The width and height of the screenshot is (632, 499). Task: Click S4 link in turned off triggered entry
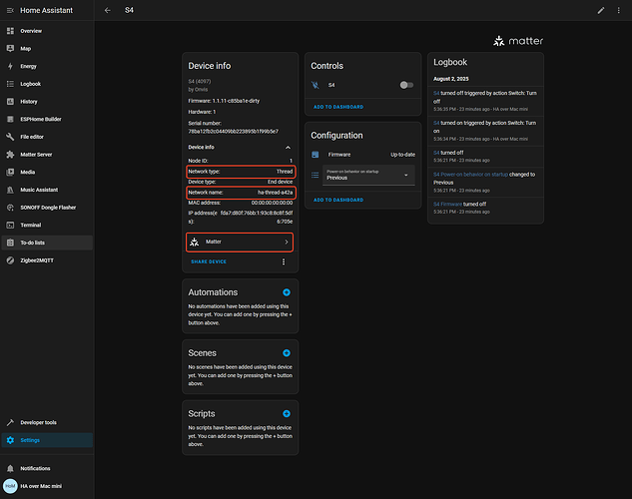(436, 93)
